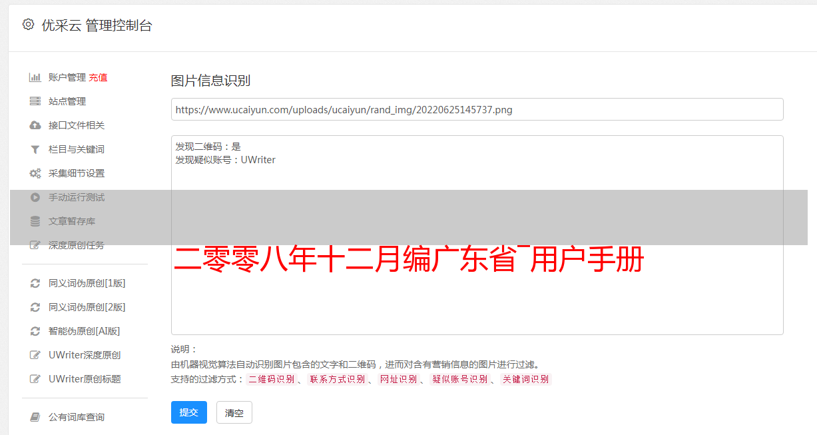Click the 清空 button
The image size is (817, 435).
point(234,412)
